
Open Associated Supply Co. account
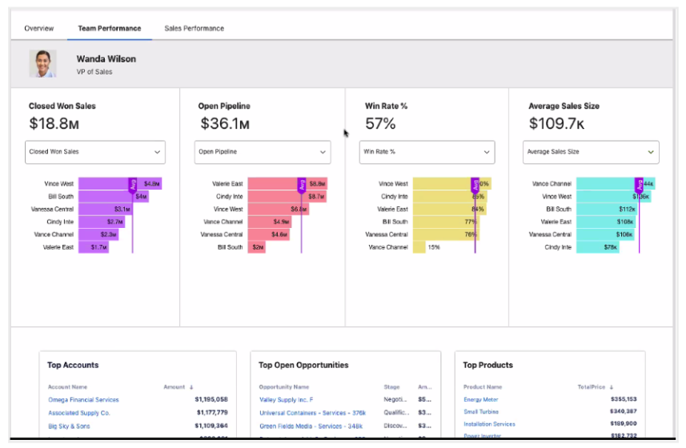pos(79,413)
